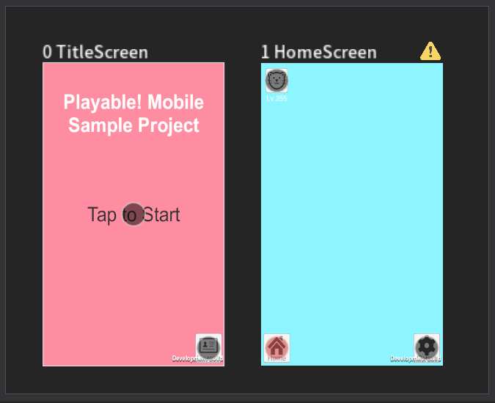Click the Lv.255 level label
Viewport: 495px width, 403px height.
[x=276, y=98]
